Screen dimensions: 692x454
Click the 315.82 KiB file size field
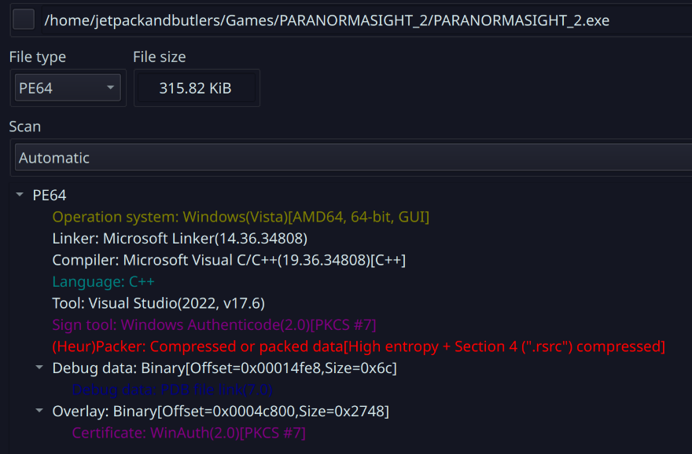196,88
